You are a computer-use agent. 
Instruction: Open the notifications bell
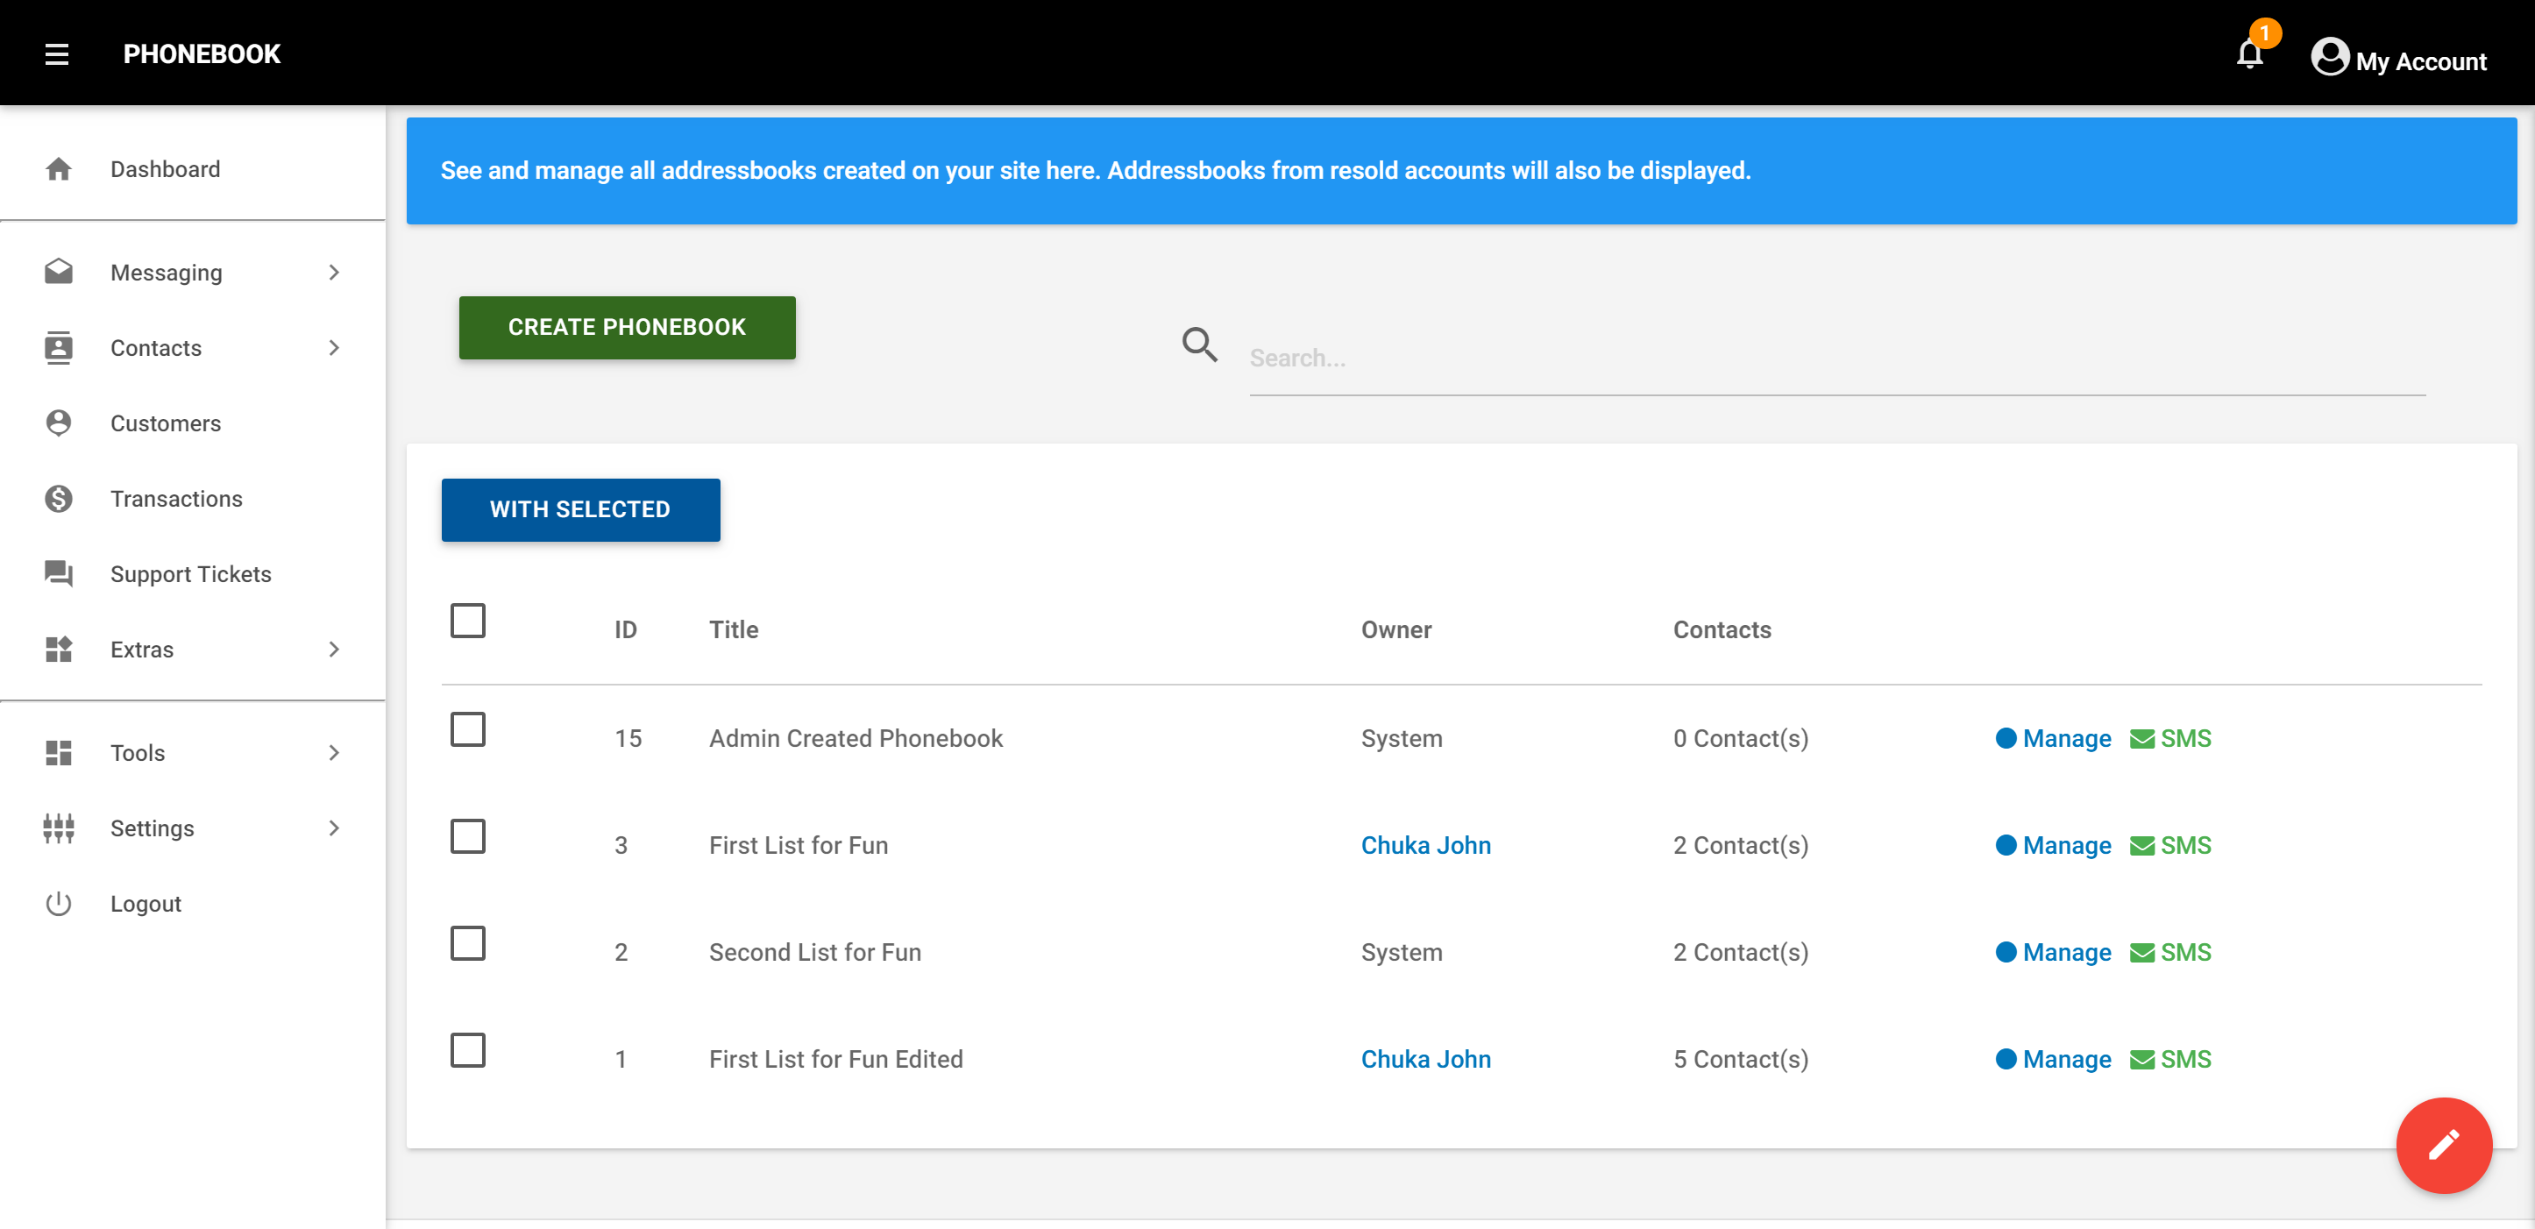(2249, 54)
